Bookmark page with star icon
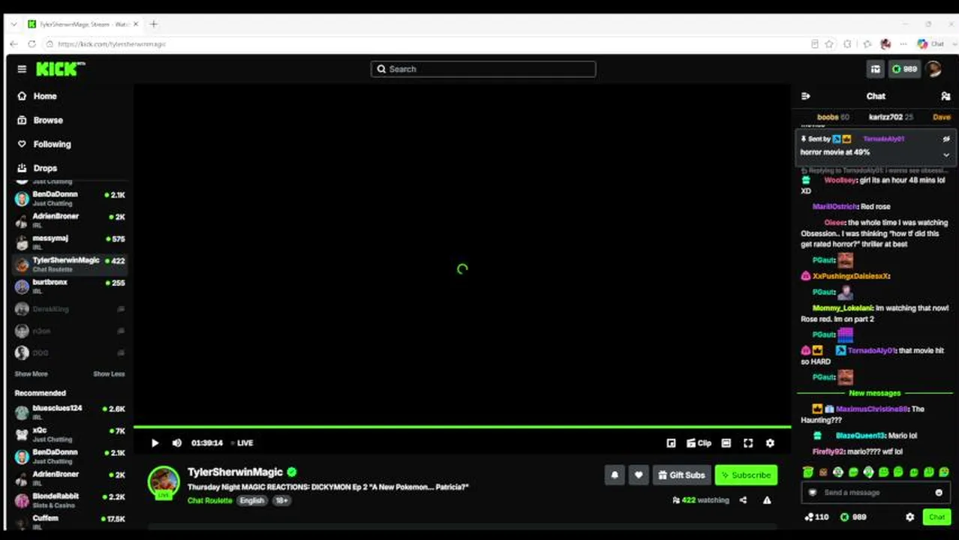The height and width of the screenshot is (540, 959). click(829, 44)
